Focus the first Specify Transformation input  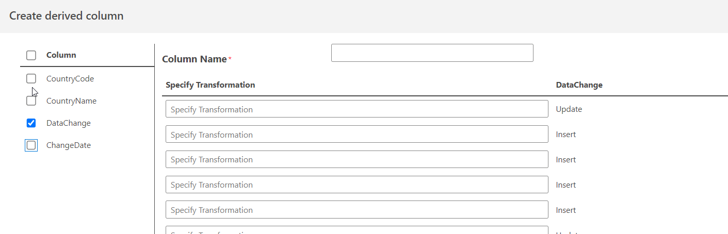357,109
